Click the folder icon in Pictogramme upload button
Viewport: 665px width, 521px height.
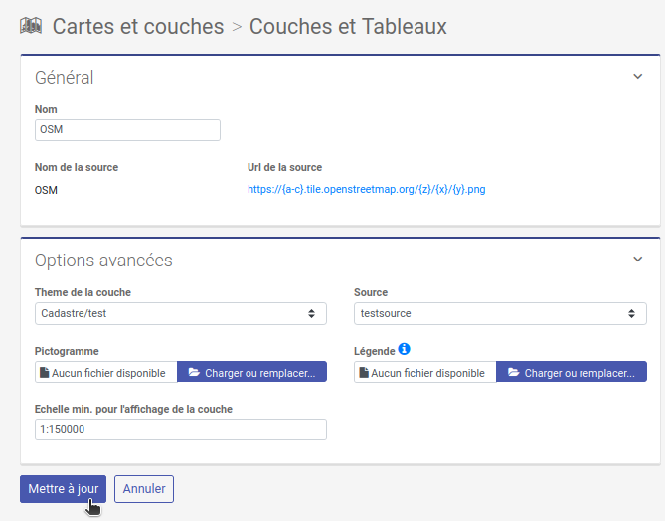click(x=193, y=373)
